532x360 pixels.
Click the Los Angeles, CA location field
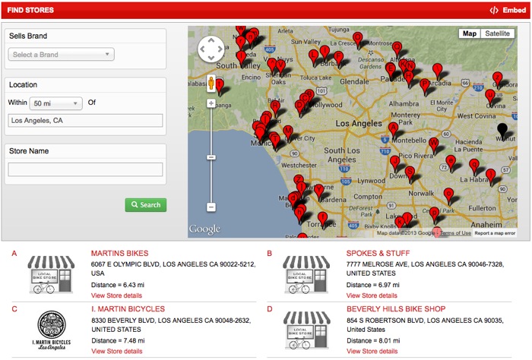85,120
